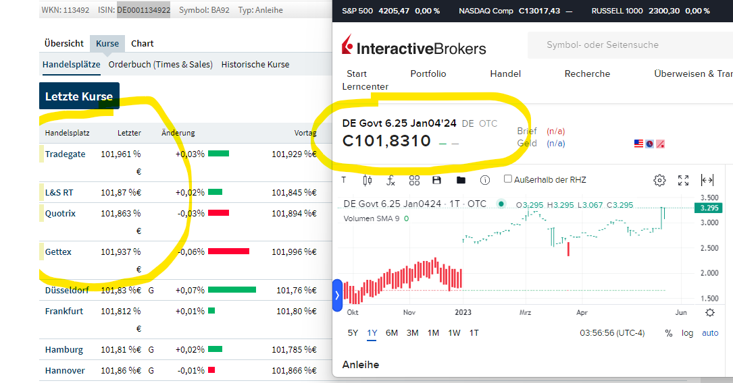Switch to the Übersicht tab
The width and height of the screenshot is (733, 383).
pyautogui.click(x=64, y=43)
